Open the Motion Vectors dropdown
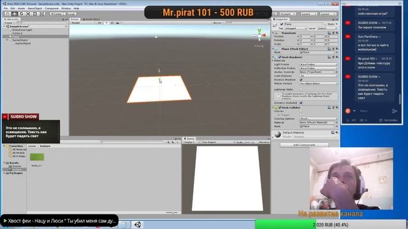 coord(319,83)
